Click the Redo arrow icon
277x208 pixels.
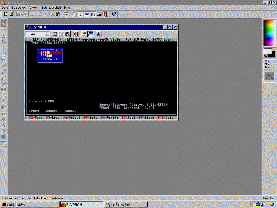(39, 14)
